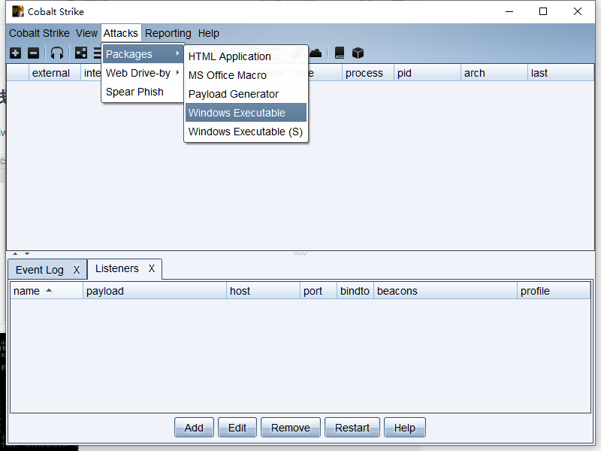Click the last column header
601x451 pixels.
coord(560,73)
